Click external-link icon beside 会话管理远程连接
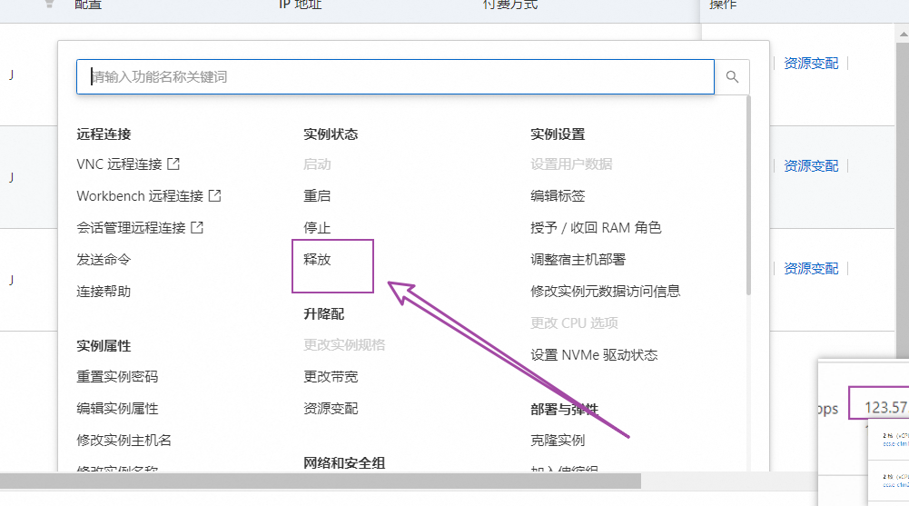909x506 pixels. pos(197,227)
